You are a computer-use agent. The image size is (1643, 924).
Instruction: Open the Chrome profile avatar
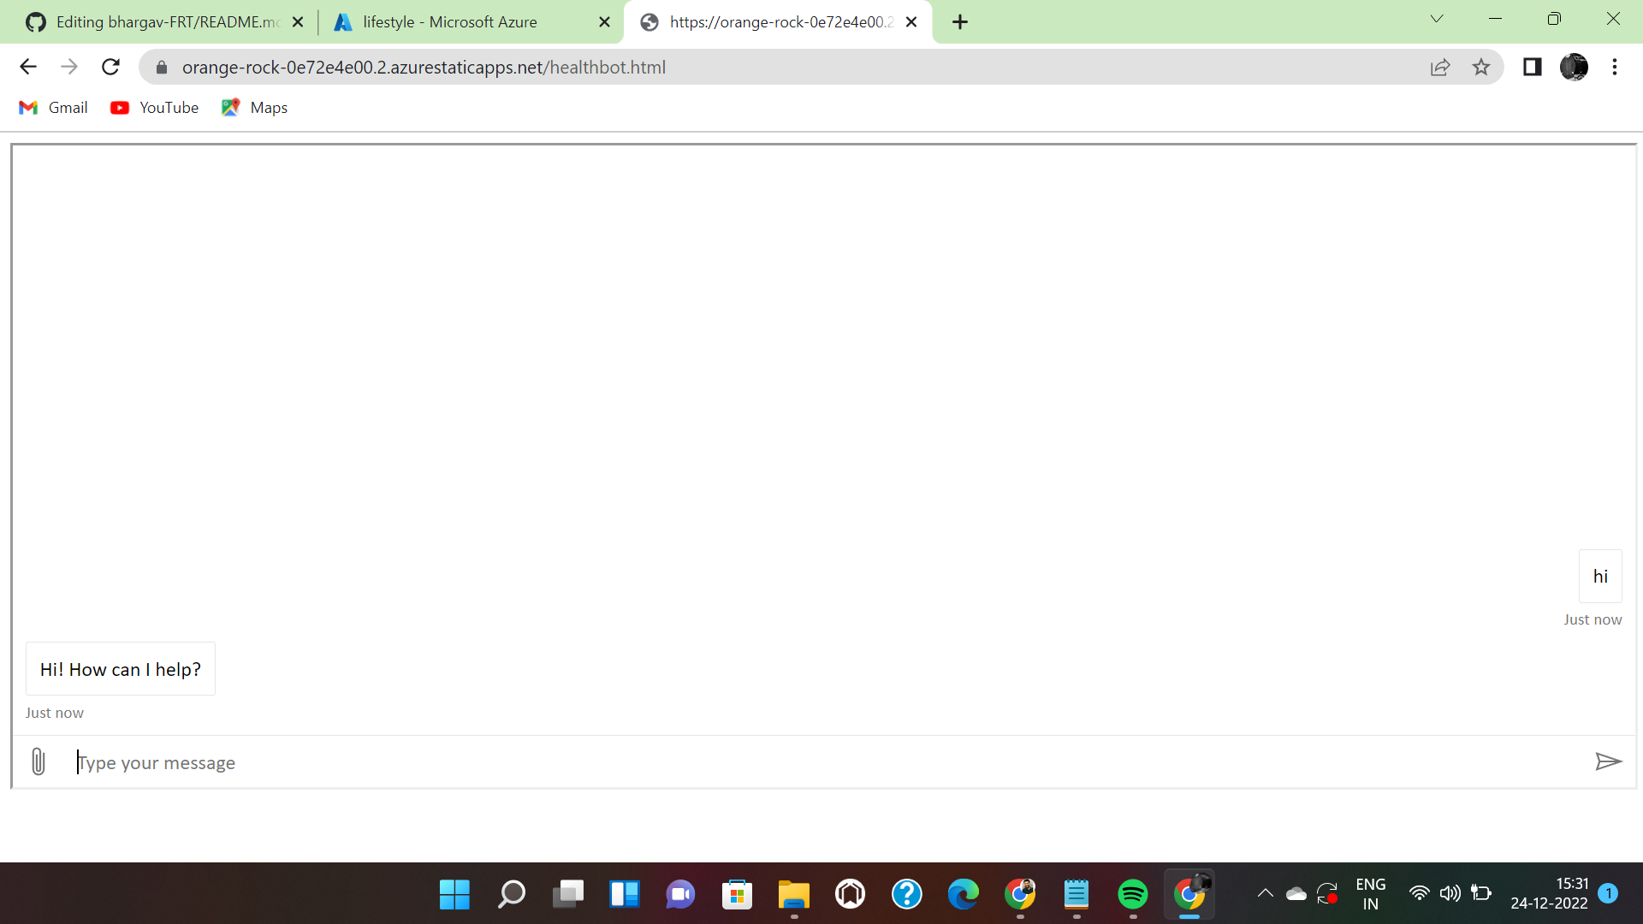point(1574,67)
